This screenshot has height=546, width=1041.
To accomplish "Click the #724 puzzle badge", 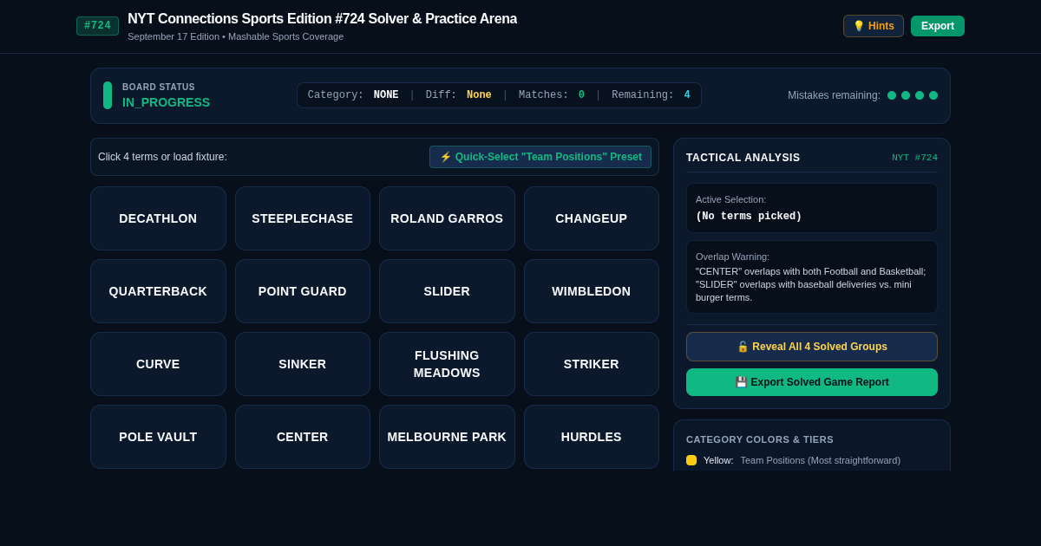I will (97, 26).
